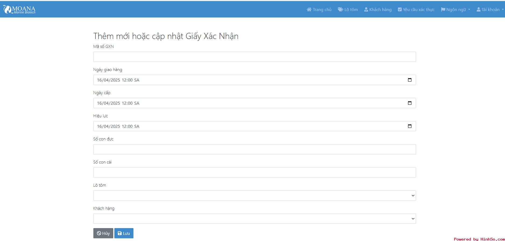Viewport: 505px width, 241px height.
Task: Click the Hiệu lực date field
Action: point(255,126)
